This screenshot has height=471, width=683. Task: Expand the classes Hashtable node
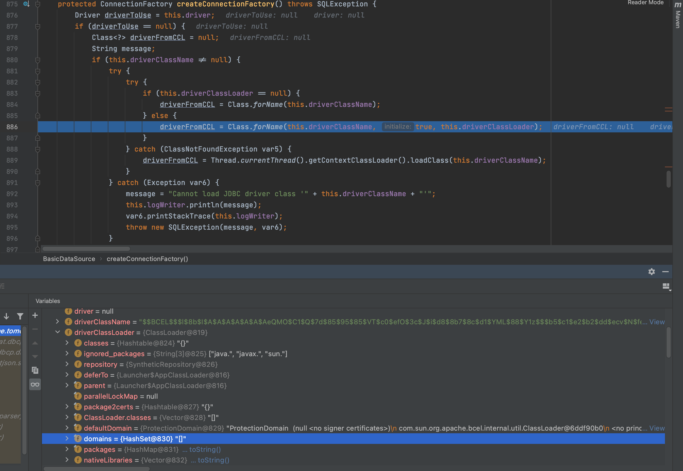[67, 343]
